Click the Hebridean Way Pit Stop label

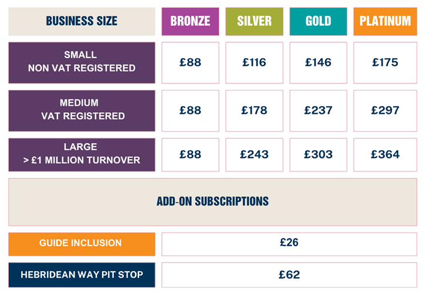click(82, 275)
